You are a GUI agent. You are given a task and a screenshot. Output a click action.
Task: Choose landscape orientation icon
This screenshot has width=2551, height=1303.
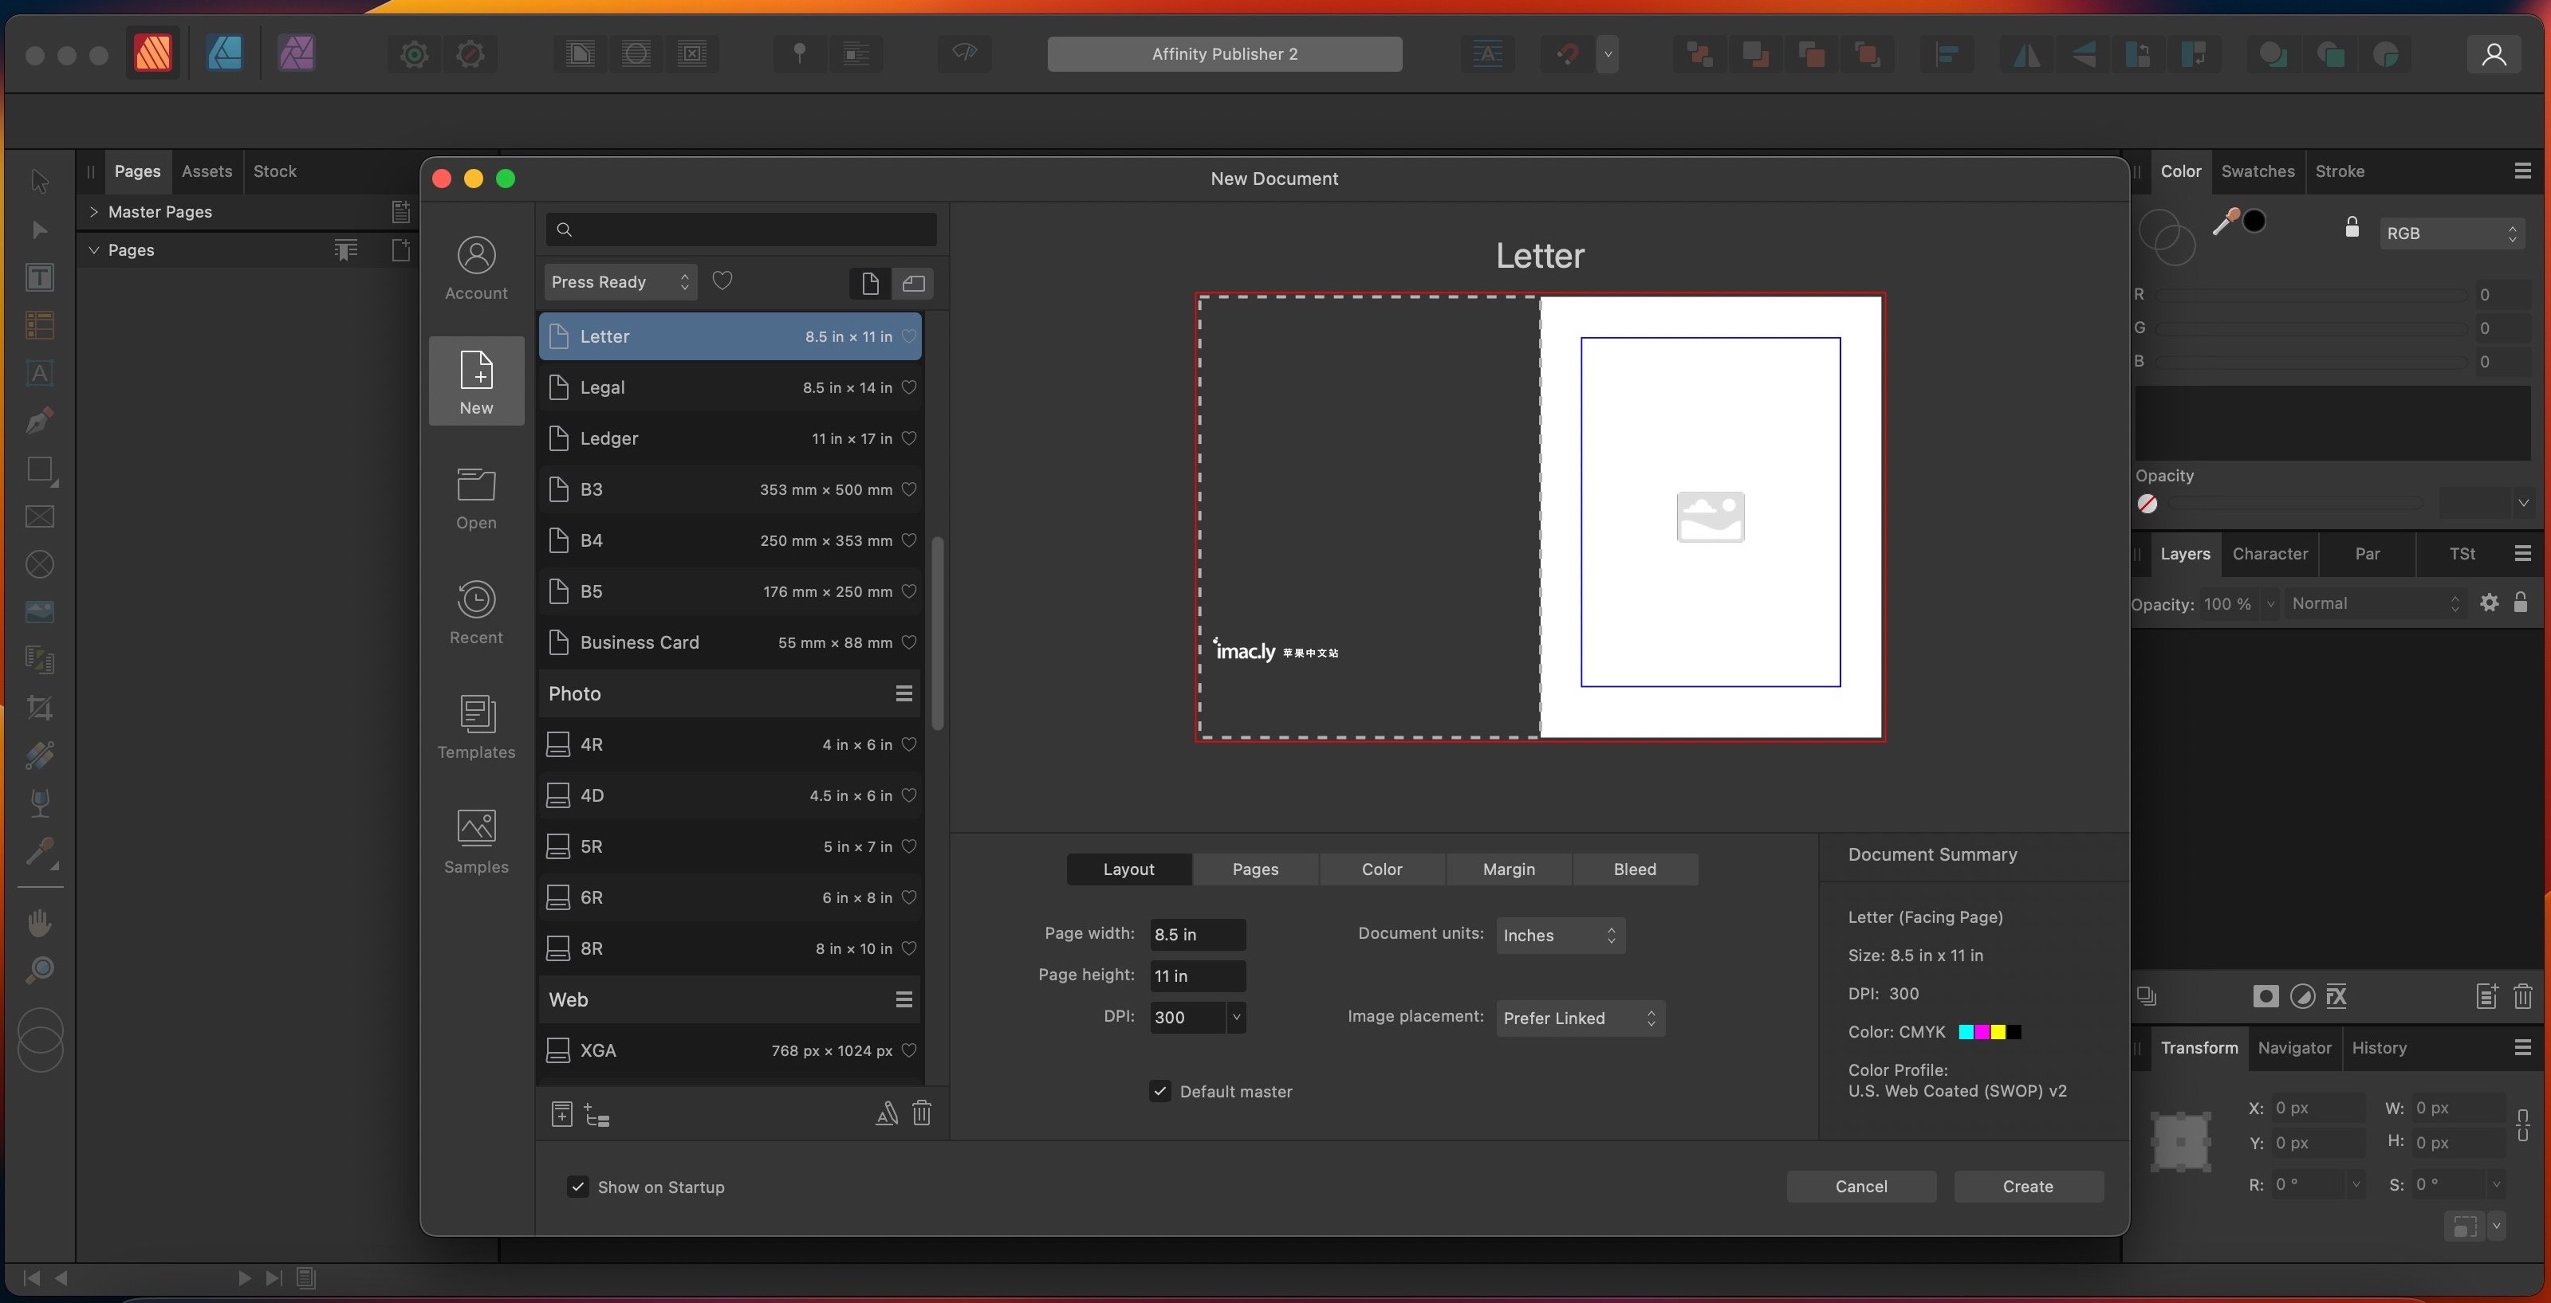[913, 283]
